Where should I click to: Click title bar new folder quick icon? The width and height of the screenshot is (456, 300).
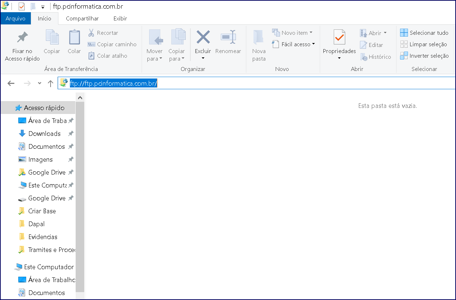pos(33,6)
